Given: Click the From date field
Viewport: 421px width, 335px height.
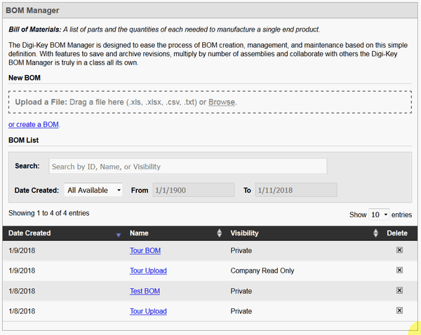Looking at the screenshot, I should coord(193,190).
